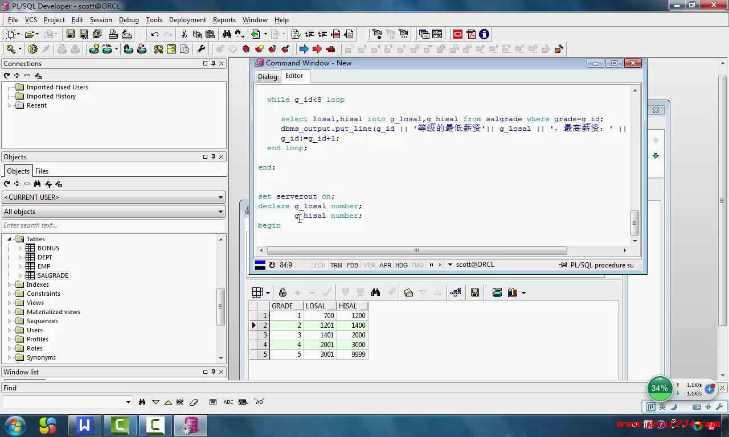Click the refresh icon in Connections panel
729x437 pixels.
(7, 76)
